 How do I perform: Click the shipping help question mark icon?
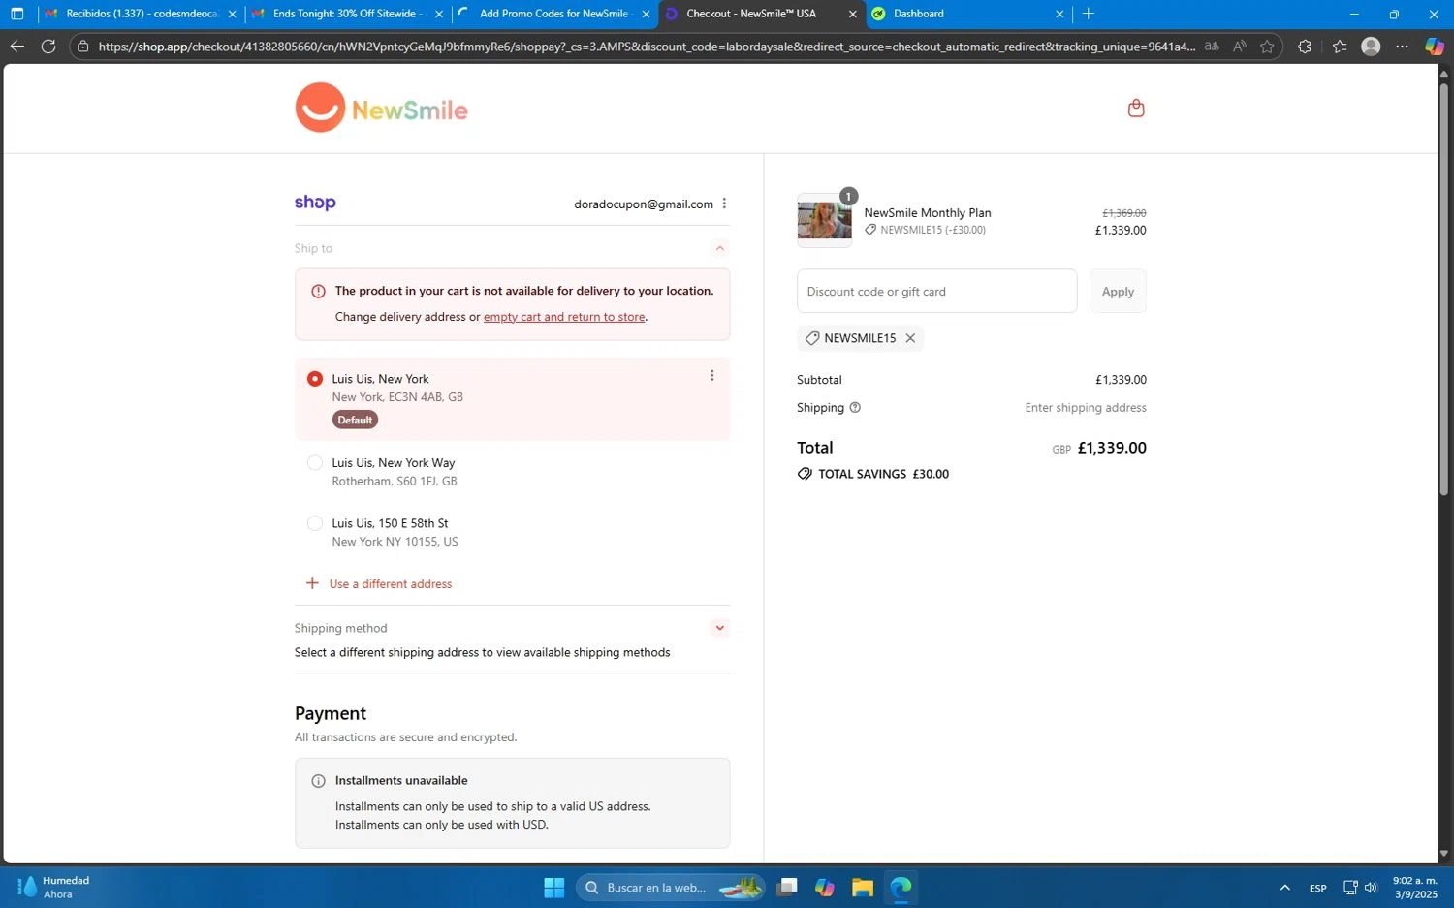[855, 408]
